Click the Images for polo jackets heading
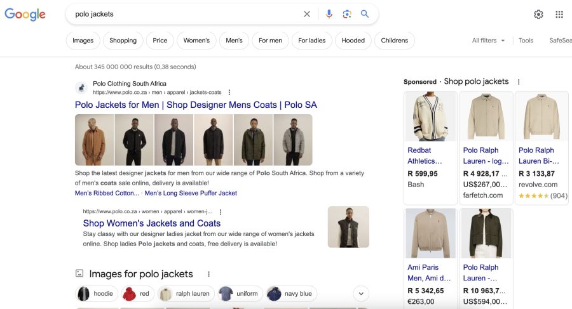The image size is (572, 309). tap(141, 274)
